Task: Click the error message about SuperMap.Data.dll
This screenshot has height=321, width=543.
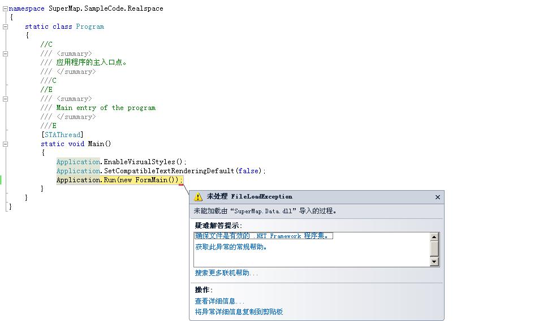Action: coord(265,211)
